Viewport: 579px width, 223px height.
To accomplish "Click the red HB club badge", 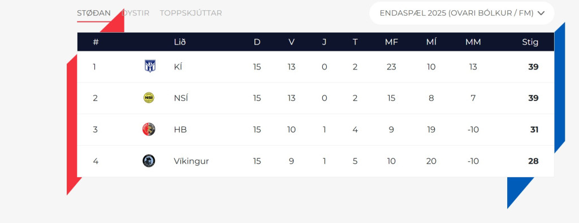I will pos(149,129).
